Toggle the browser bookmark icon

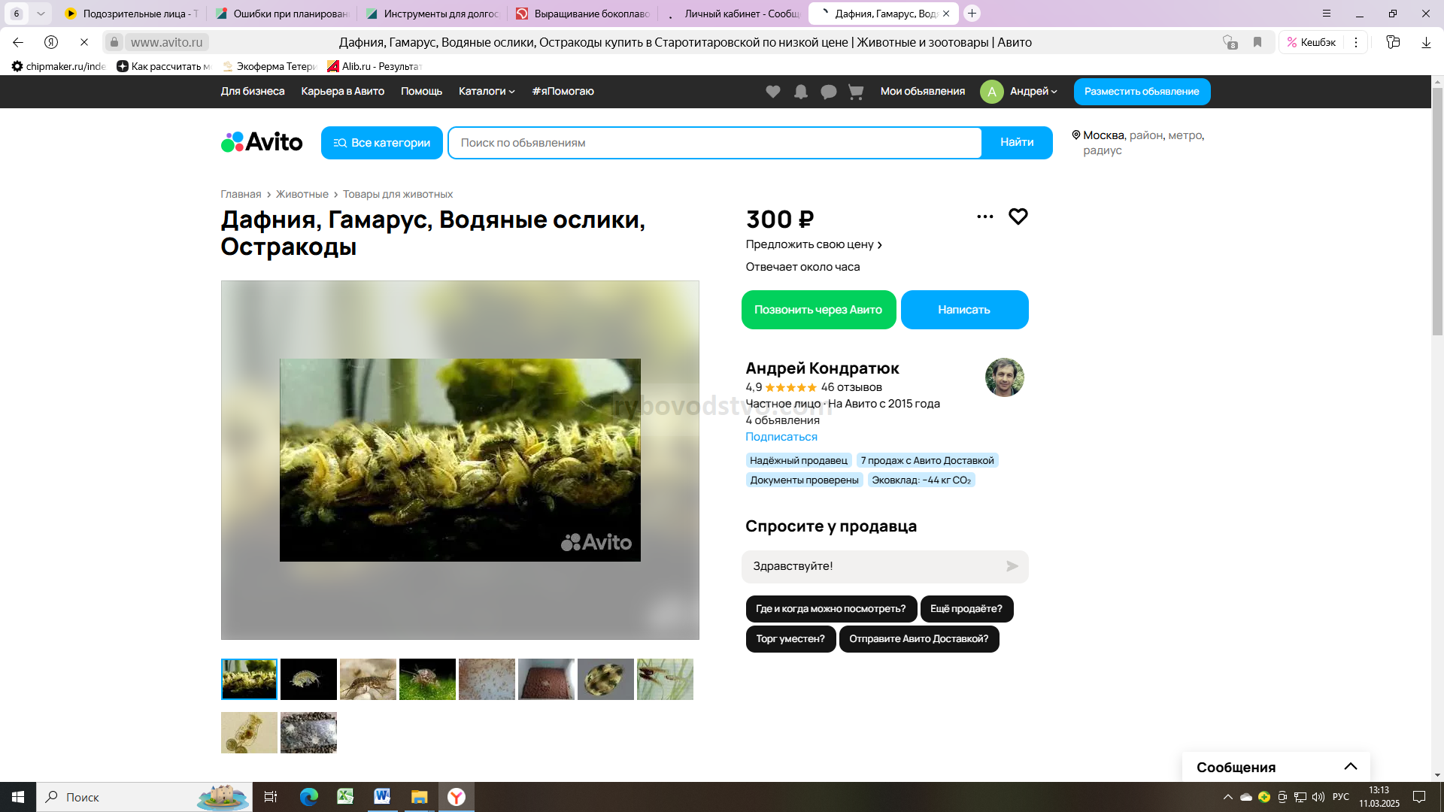click(x=1257, y=42)
